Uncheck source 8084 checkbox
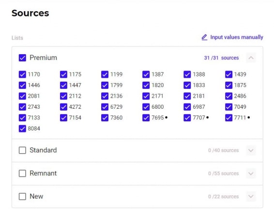 coord(22,129)
